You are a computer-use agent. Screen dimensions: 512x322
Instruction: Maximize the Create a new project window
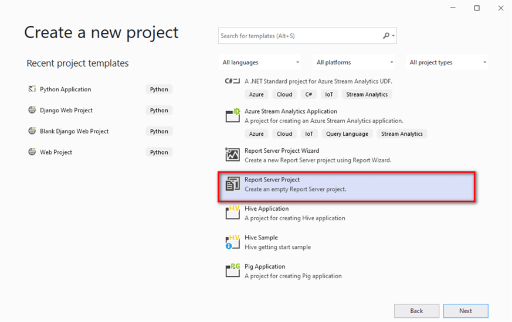(477, 8)
